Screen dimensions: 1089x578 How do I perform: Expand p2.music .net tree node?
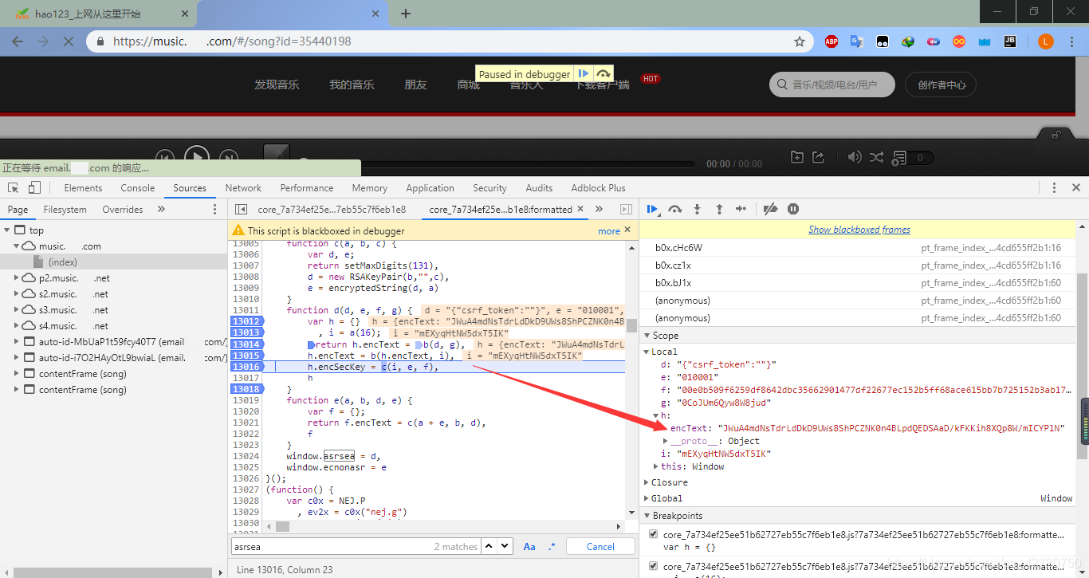point(18,278)
